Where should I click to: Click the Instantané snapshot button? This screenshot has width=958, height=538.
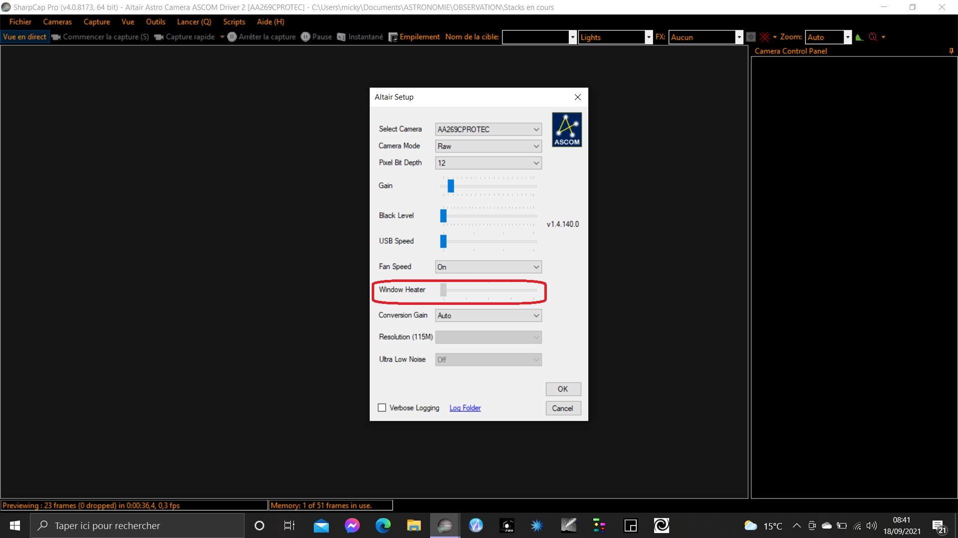[360, 37]
